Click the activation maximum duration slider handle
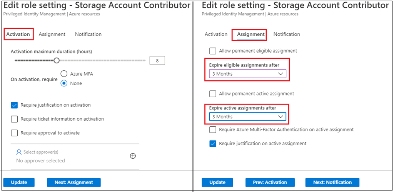 [x=57, y=60]
